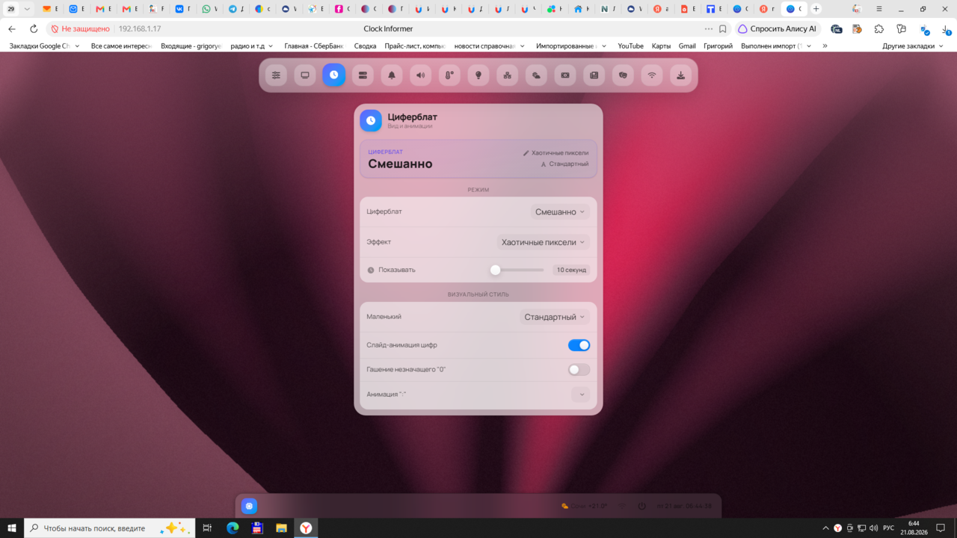
Task: Open the currency banknote section
Action: click(565, 75)
